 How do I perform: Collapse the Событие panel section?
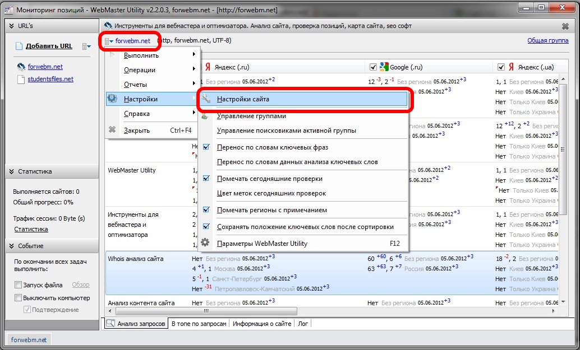(x=11, y=246)
